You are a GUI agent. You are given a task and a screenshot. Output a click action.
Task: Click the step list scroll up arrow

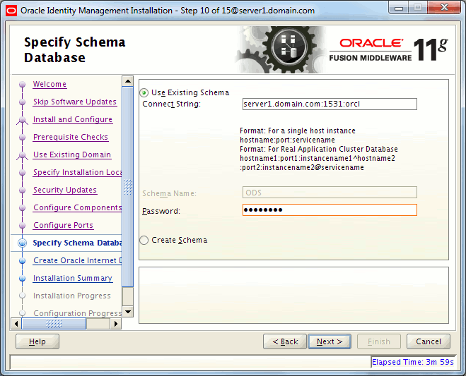click(128, 81)
